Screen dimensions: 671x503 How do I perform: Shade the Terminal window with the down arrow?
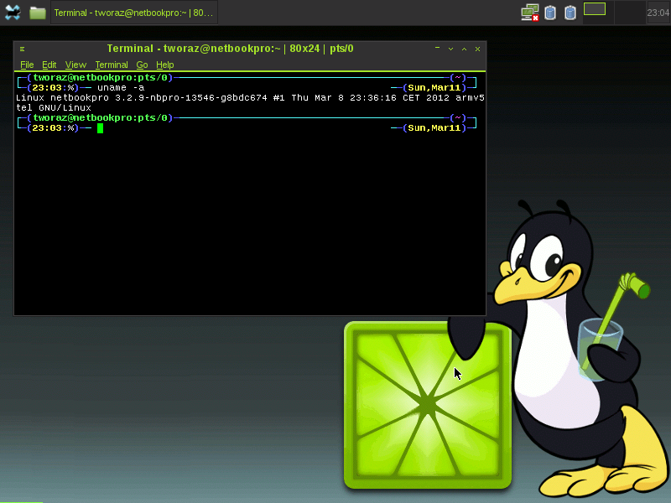tap(450, 49)
